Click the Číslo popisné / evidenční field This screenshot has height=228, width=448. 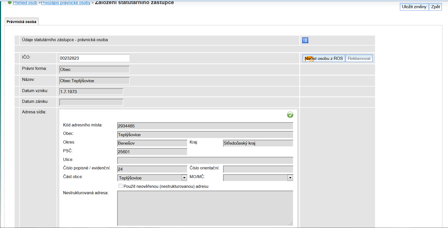[x=152, y=169]
